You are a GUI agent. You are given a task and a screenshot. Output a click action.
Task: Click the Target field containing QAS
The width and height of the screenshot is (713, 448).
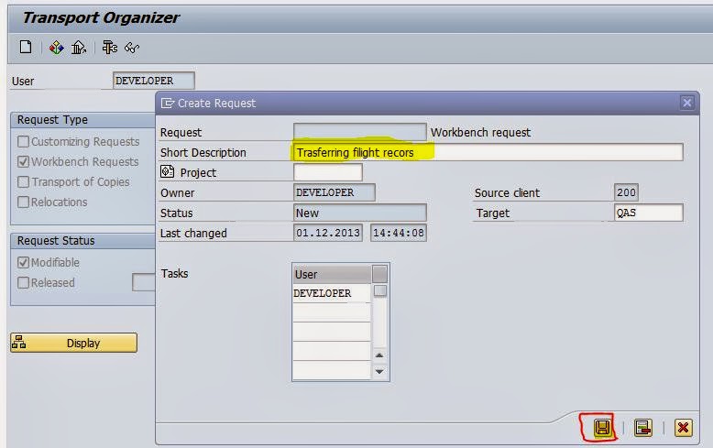point(649,213)
